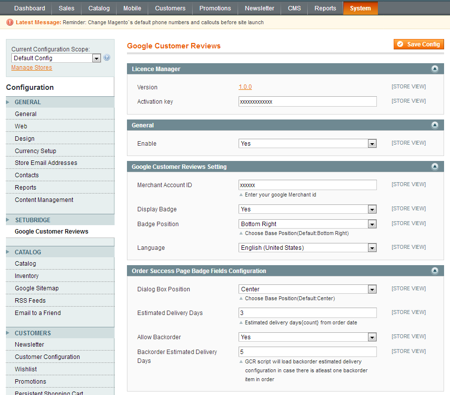This screenshot has width=450, height=395.
Task: Click the Latest Message warning icon
Action: tap(10, 22)
